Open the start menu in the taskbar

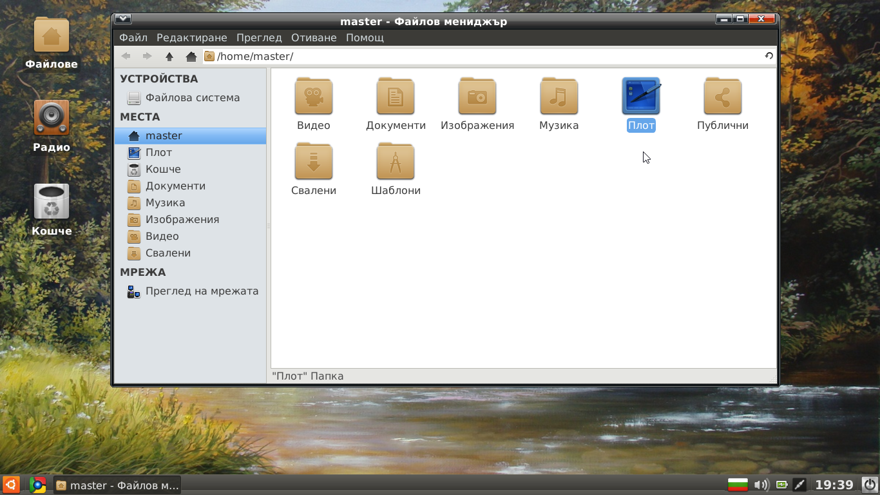pyautogui.click(x=11, y=485)
